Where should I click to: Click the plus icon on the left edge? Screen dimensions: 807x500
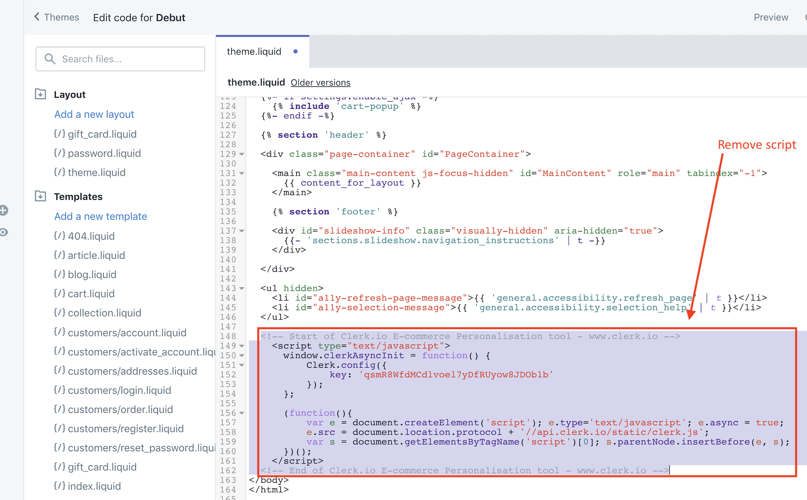4,210
